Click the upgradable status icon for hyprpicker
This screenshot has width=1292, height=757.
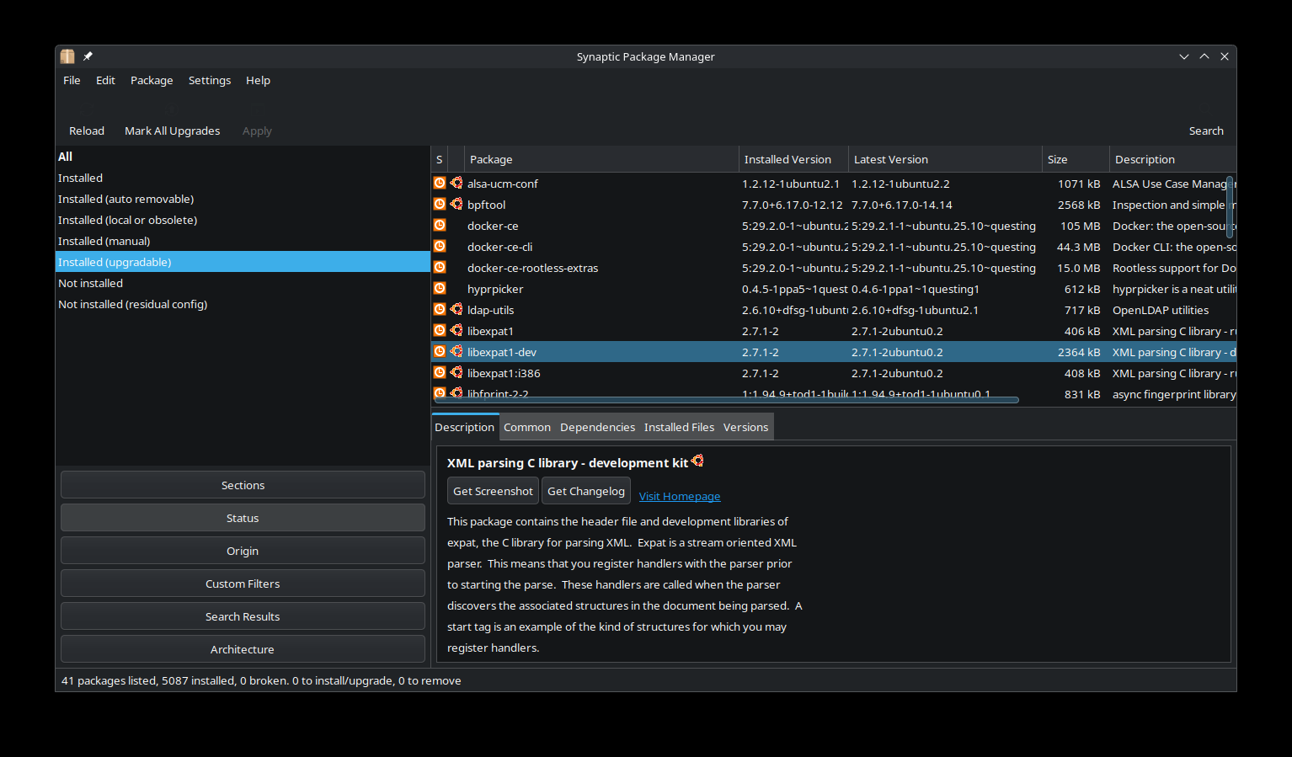click(440, 289)
